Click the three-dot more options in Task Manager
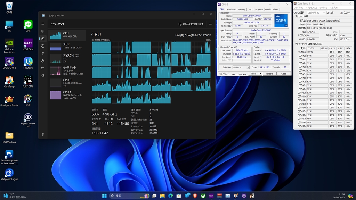 210,24
